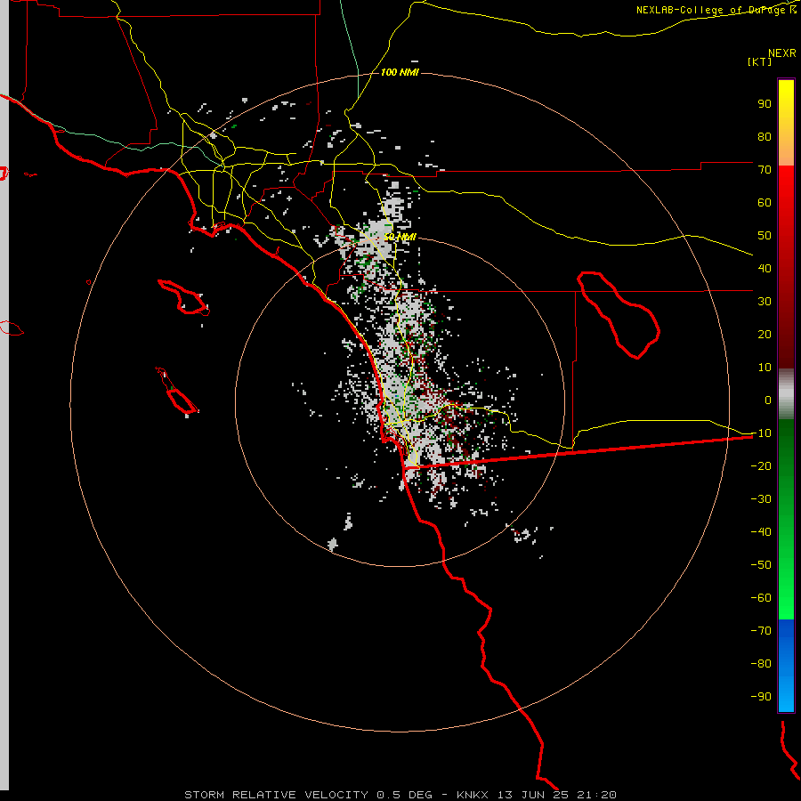Pick the yellow segment atop the color bar
The height and width of the screenshot is (801, 801).
tap(786, 123)
